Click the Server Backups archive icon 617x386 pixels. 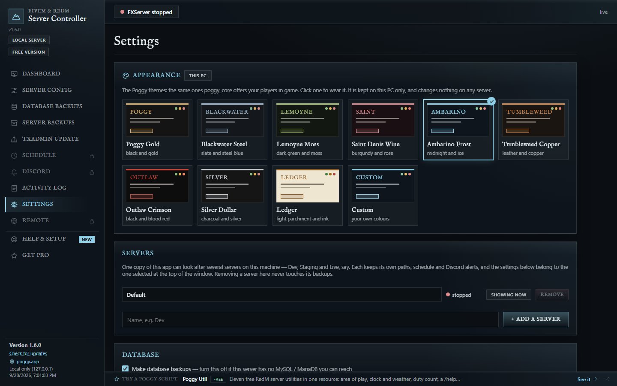(x=14, y=123)
